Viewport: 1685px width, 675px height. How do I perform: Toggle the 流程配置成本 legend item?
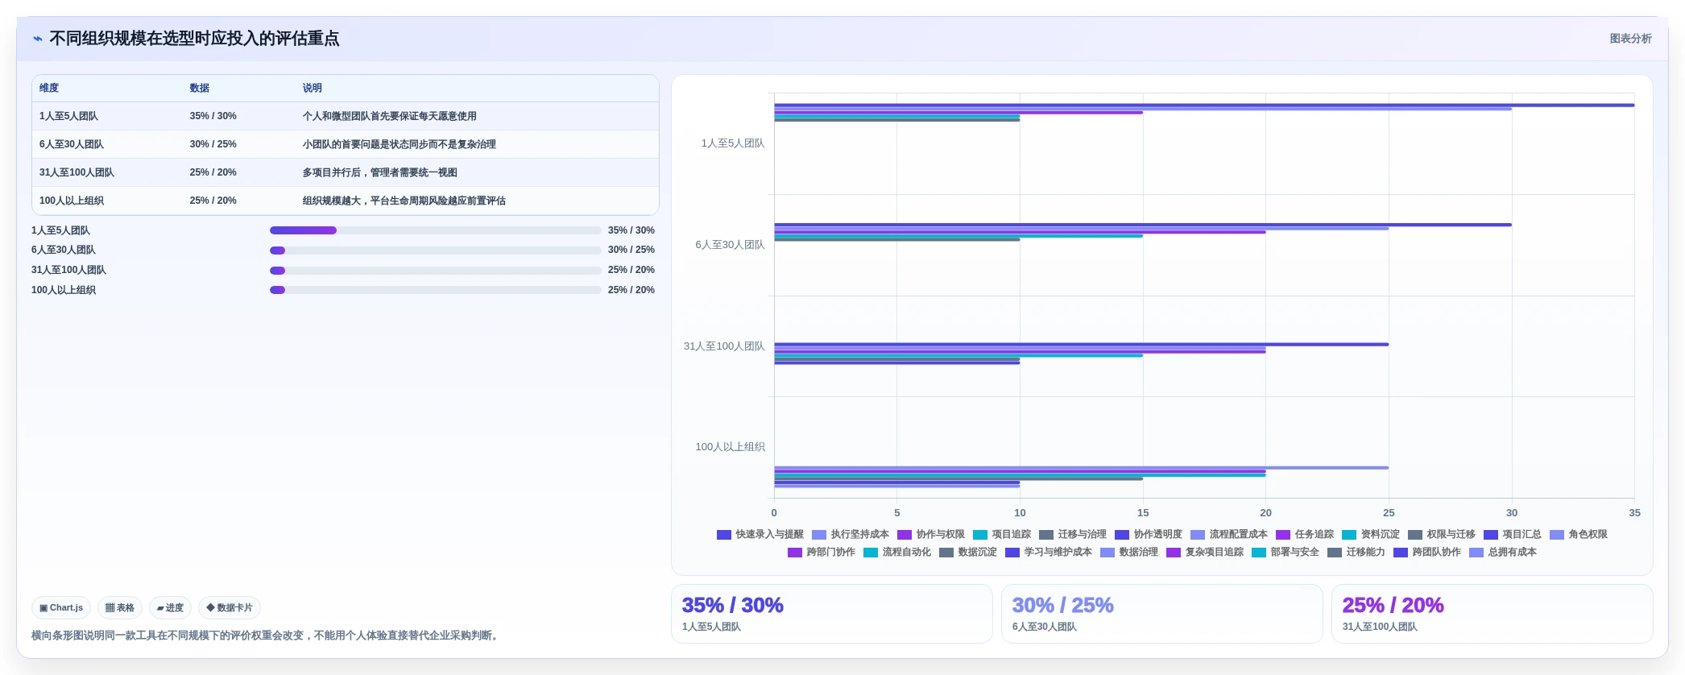pyautogui.click(x=1229, y=535)
